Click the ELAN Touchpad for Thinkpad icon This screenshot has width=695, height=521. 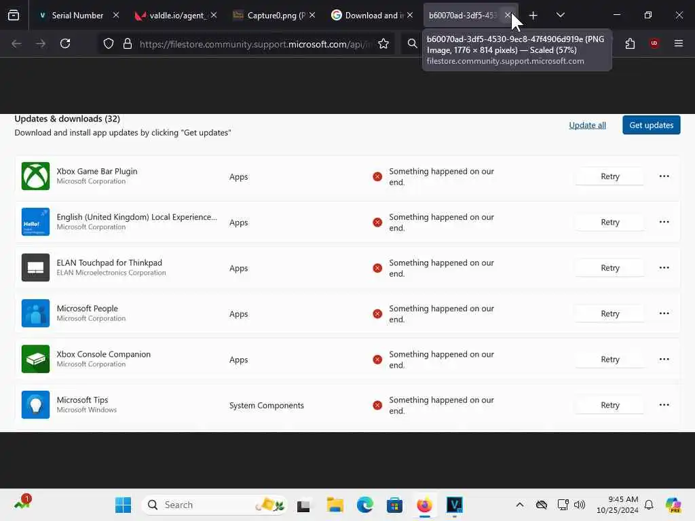pos(35,267)
